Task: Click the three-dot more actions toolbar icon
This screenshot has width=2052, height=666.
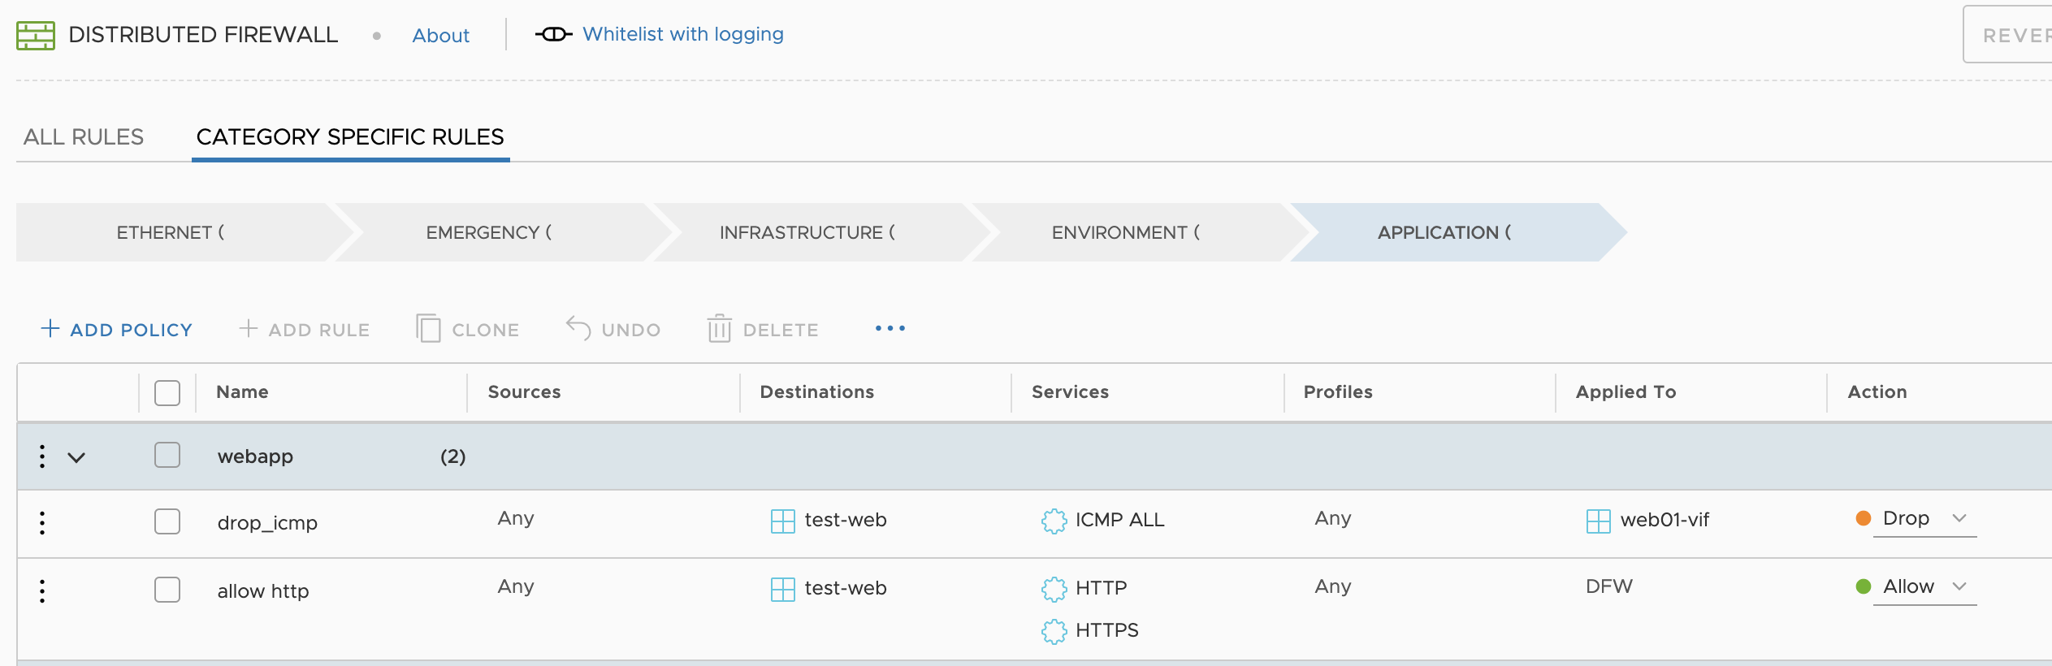Action: (x=890, y=329)
